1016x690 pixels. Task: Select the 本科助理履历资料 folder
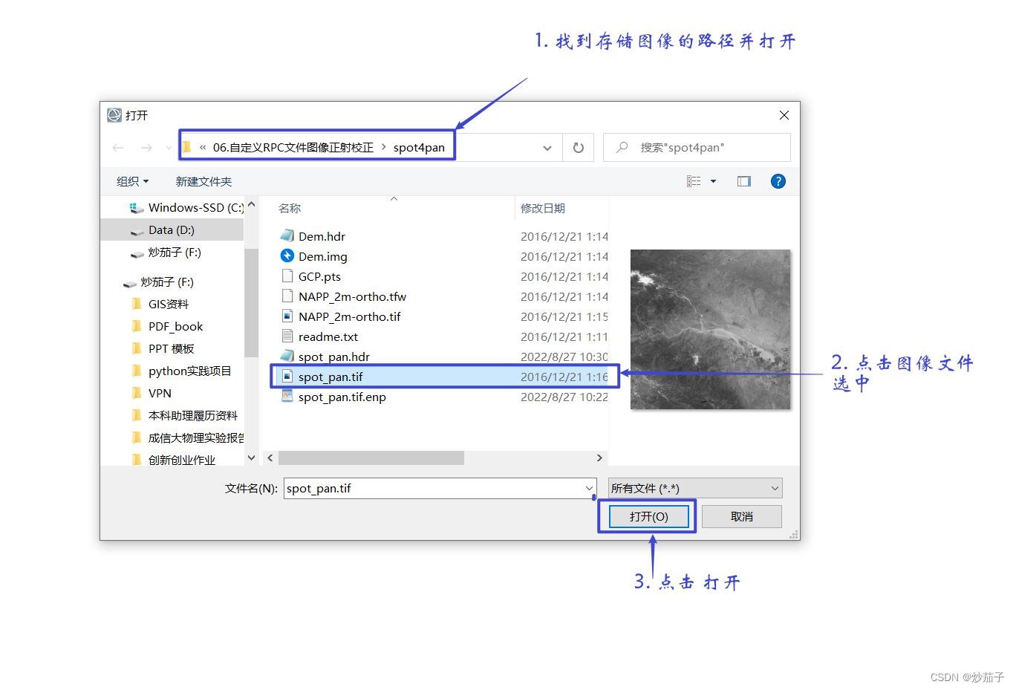pos(192,415)
